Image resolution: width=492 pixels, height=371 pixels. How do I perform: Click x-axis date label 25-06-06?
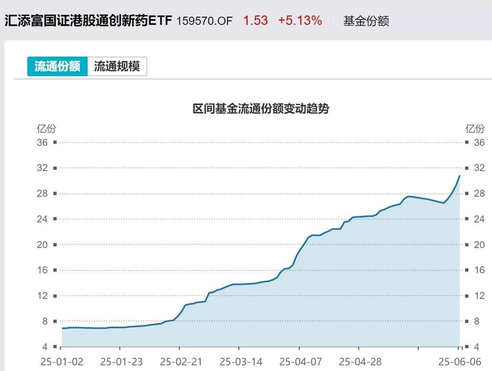(460, 361)
